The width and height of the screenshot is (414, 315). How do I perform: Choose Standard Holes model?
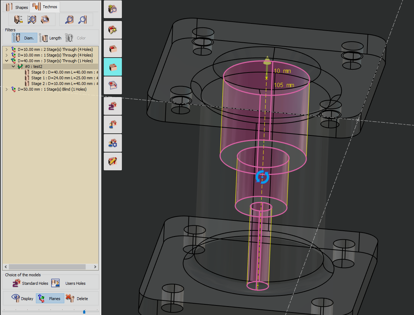coord(31,283)
